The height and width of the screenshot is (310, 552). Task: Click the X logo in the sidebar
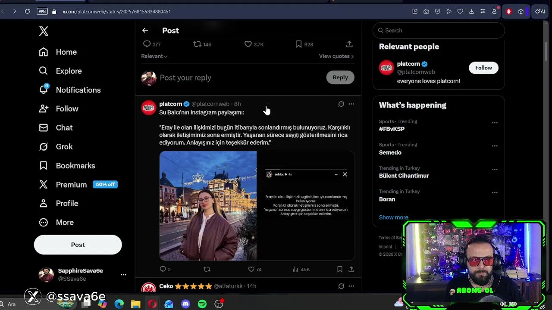(x=44, y=31)
